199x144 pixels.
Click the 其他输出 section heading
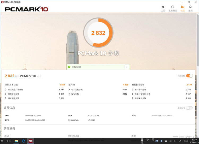(x=9, y=128)
